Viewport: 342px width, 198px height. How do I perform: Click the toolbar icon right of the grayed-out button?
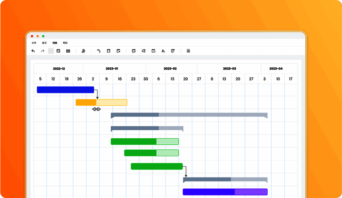(x=58, y=51)
